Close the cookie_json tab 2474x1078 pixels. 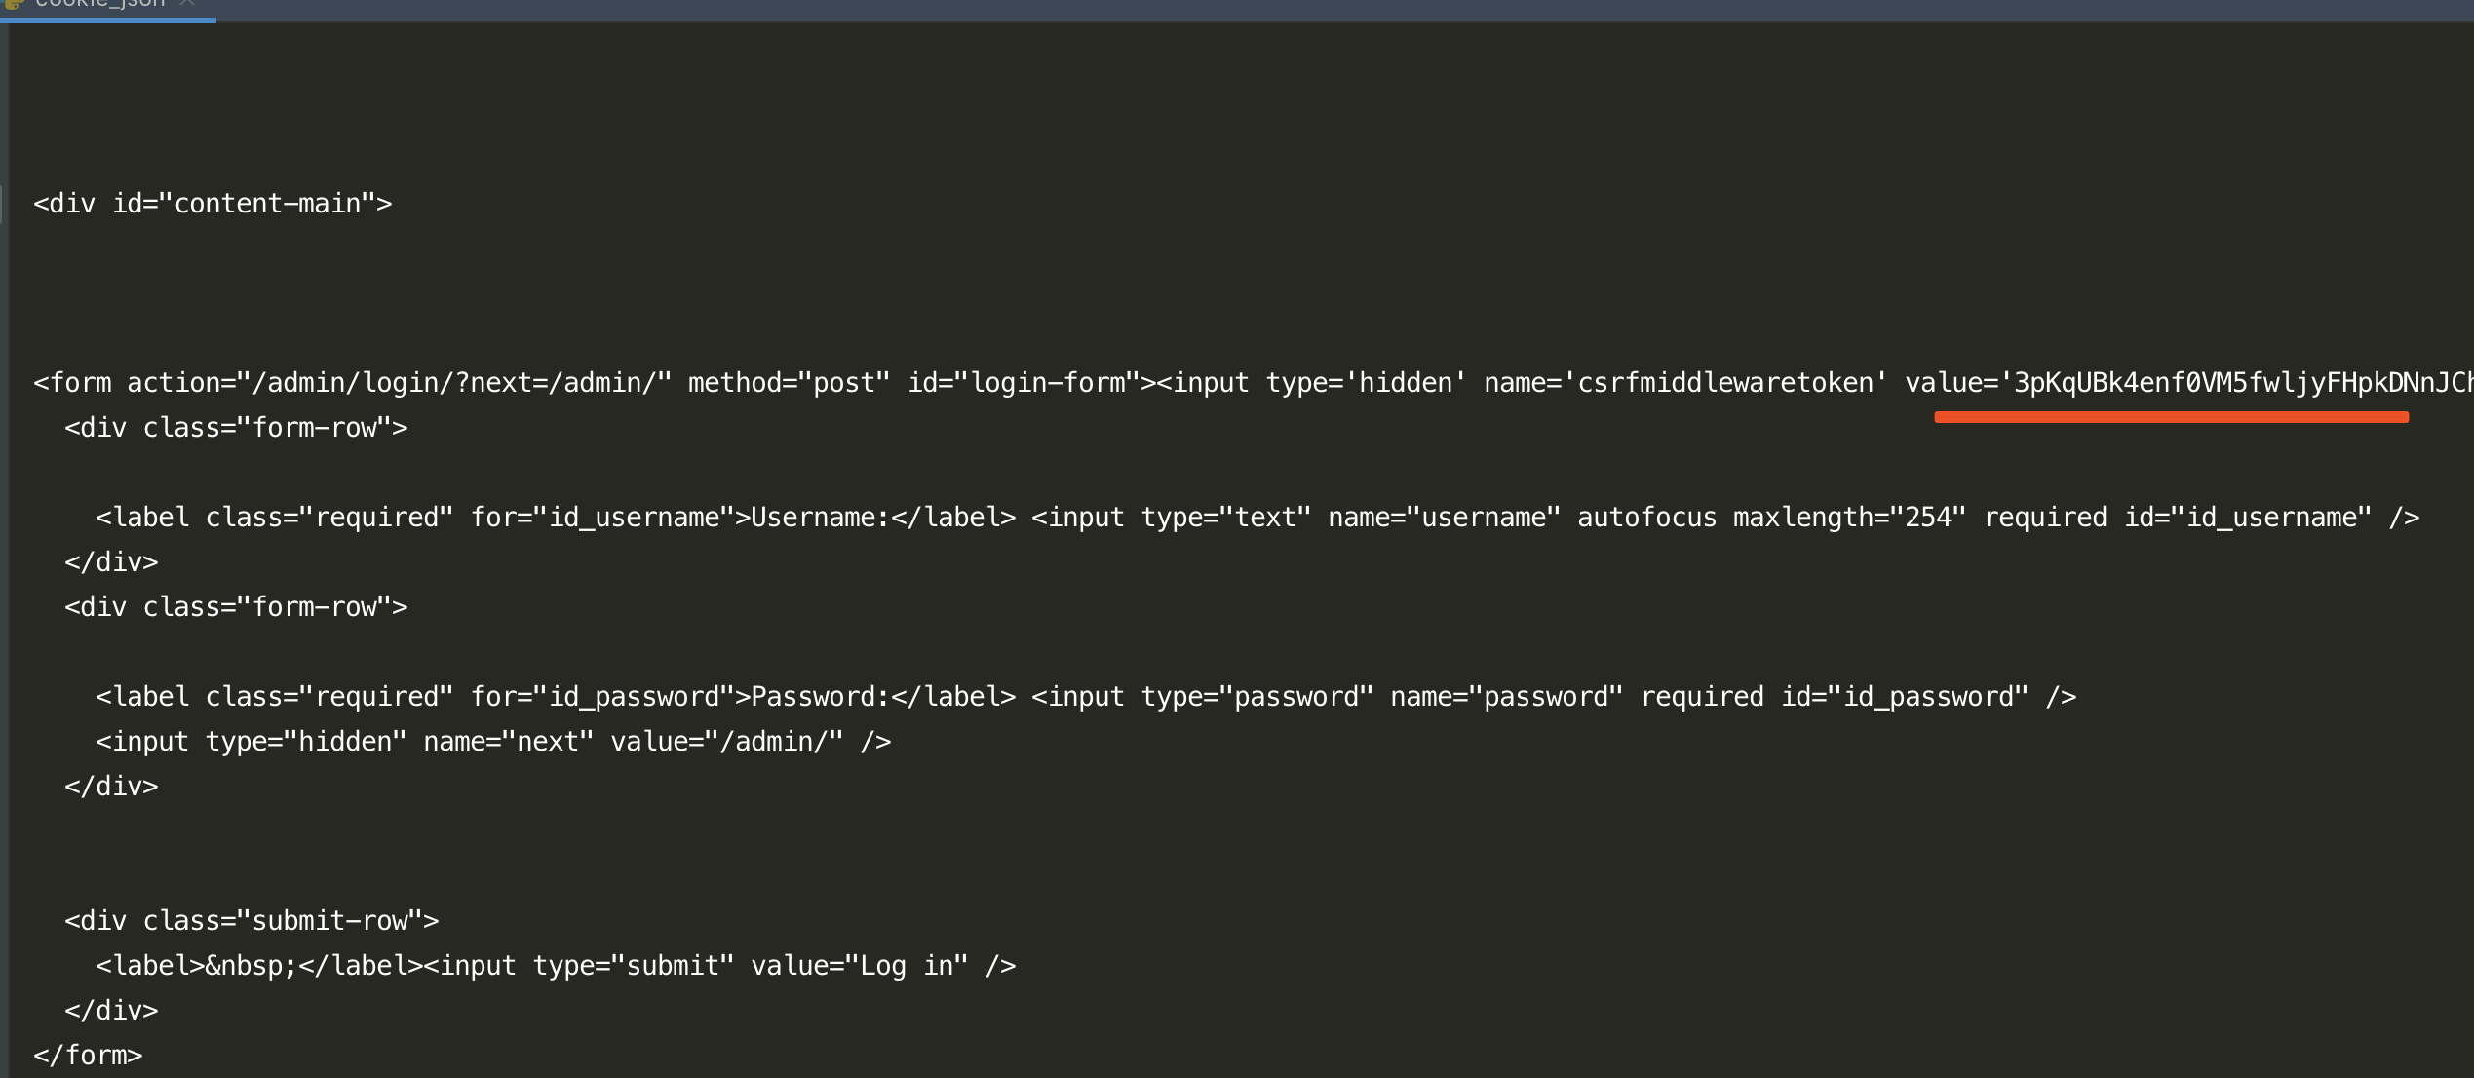click(187, 3)
